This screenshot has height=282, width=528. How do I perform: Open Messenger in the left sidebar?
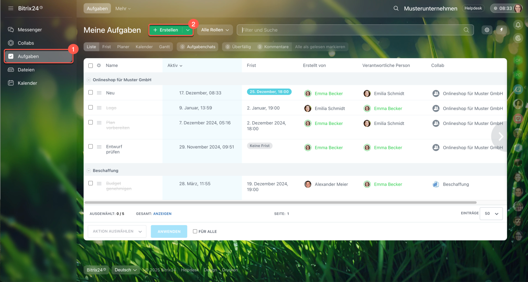tap(30, 30)
